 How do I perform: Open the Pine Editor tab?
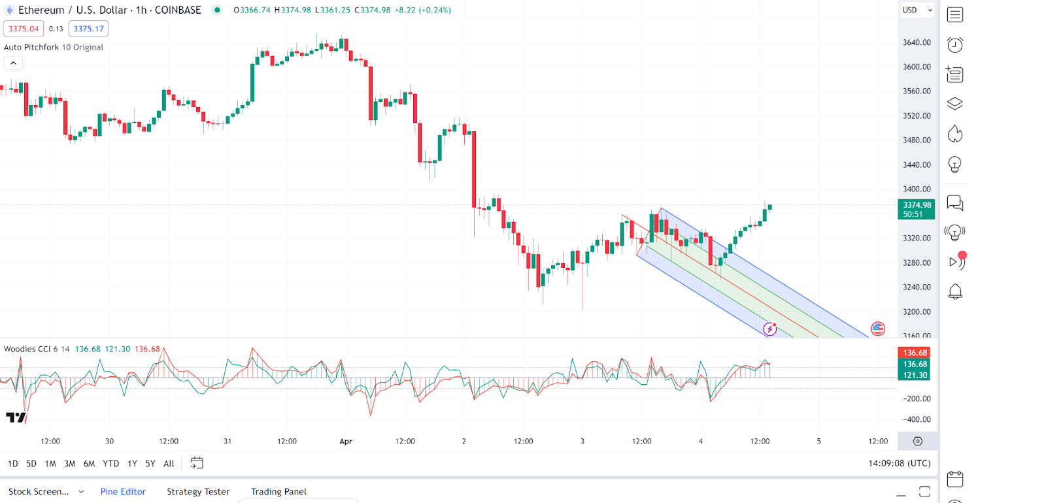point(123,492)
